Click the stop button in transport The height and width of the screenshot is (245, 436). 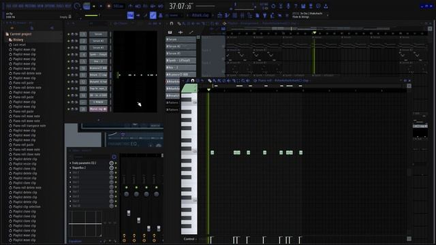point(101,6)
